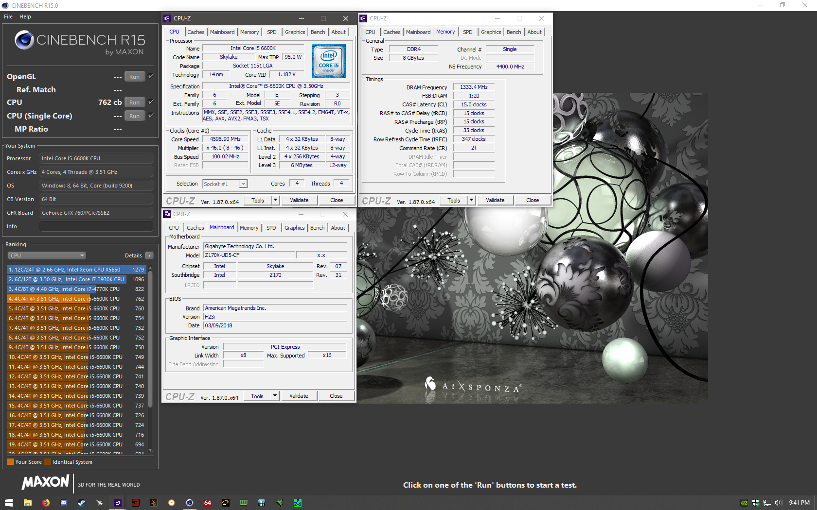Open the speedometer gauge taskbar icon
The width and height of the screenshot is (817, 510).
tap(226, 503)
